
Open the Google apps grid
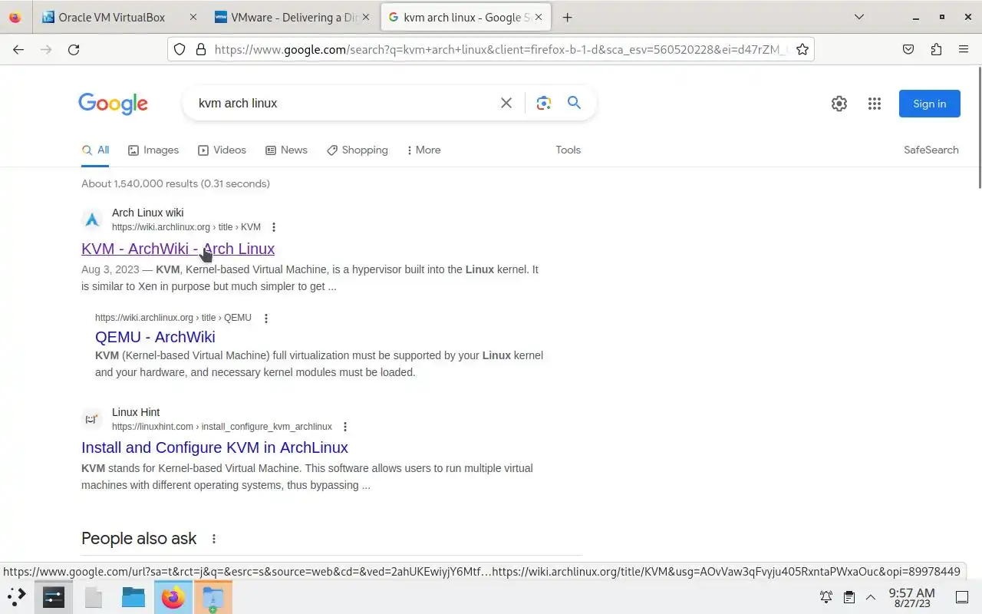pyautogui.click(x=875, y=104)
